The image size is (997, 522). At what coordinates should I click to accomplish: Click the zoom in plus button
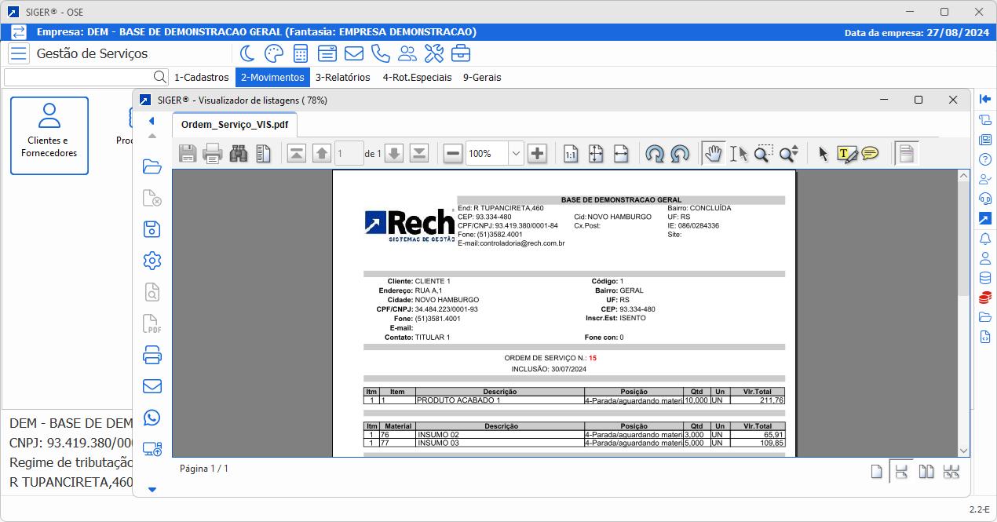(x=537, y=154)
